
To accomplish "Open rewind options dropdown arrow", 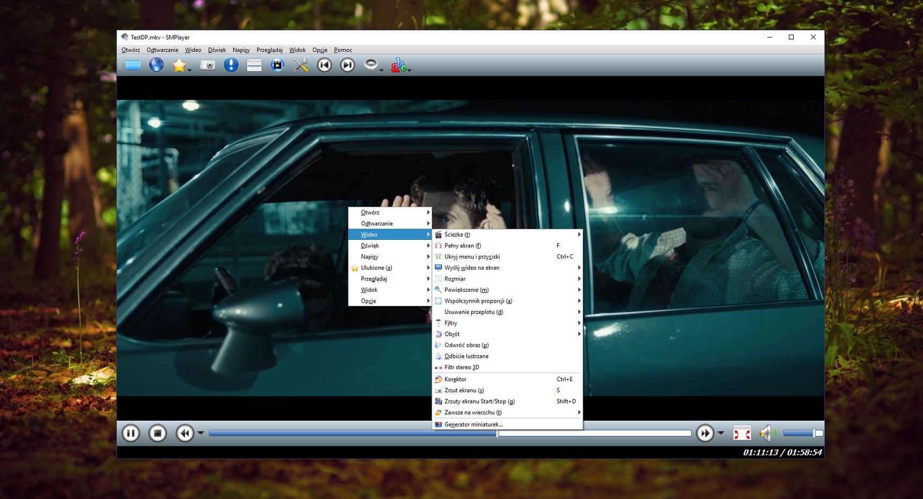I will pos(200,433).
